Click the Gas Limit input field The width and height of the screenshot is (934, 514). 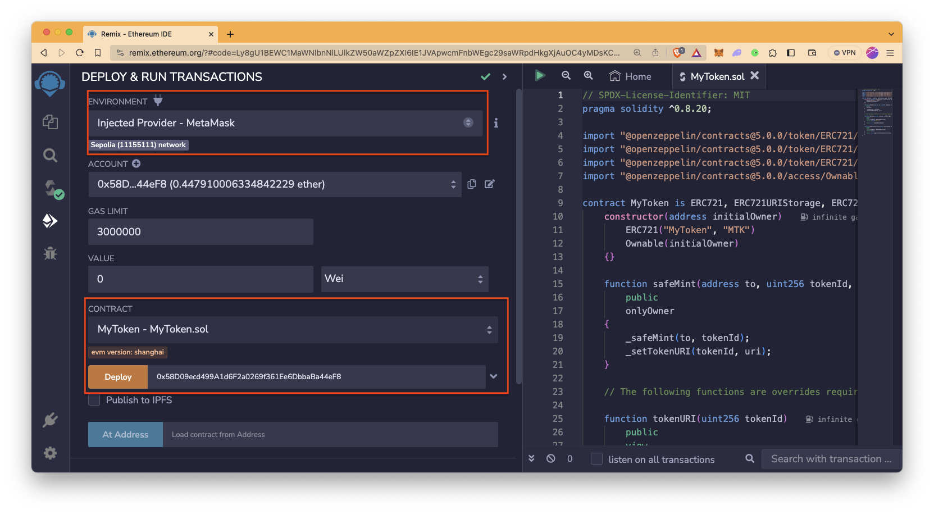point(201,231)
